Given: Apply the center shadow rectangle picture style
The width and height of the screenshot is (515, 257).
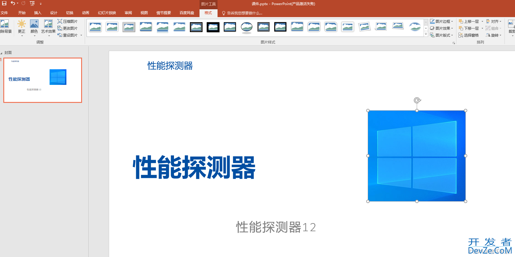Looking at the screenshot, I should 297,27.
